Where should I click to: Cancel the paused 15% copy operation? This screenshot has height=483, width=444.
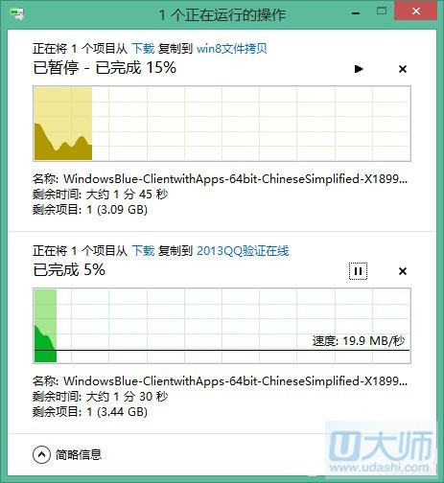[403, 69]
